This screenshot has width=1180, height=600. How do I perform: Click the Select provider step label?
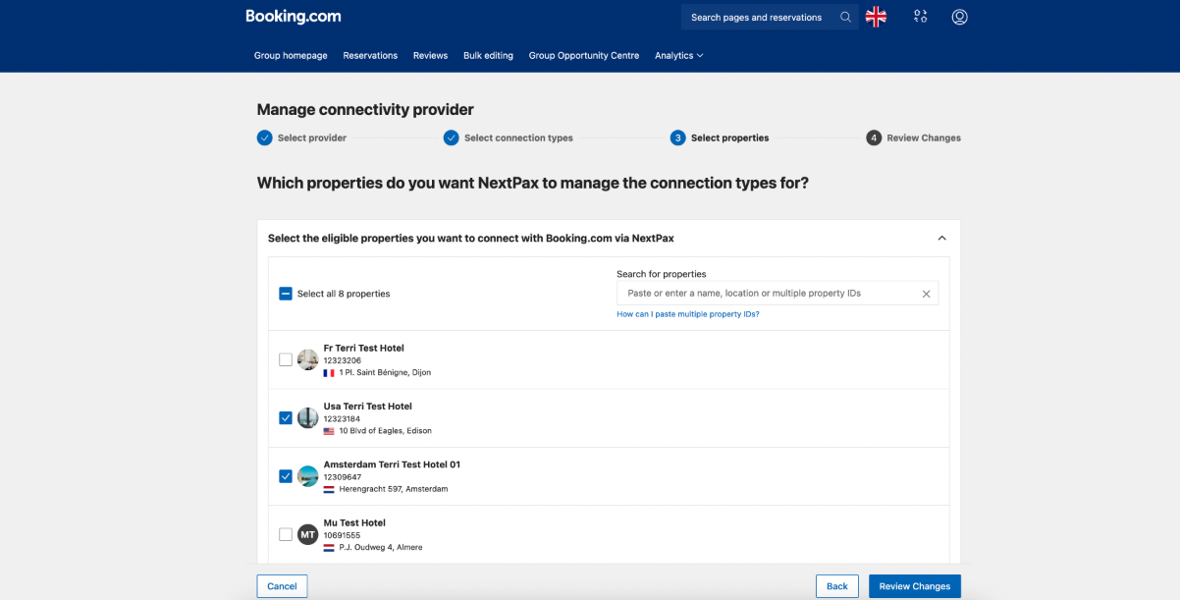(x=312, y=138)
